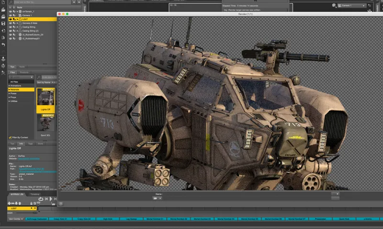The height and width of the screenshot is (229, 383).
Task: Expand the Props category
Action: click(9, 97)
